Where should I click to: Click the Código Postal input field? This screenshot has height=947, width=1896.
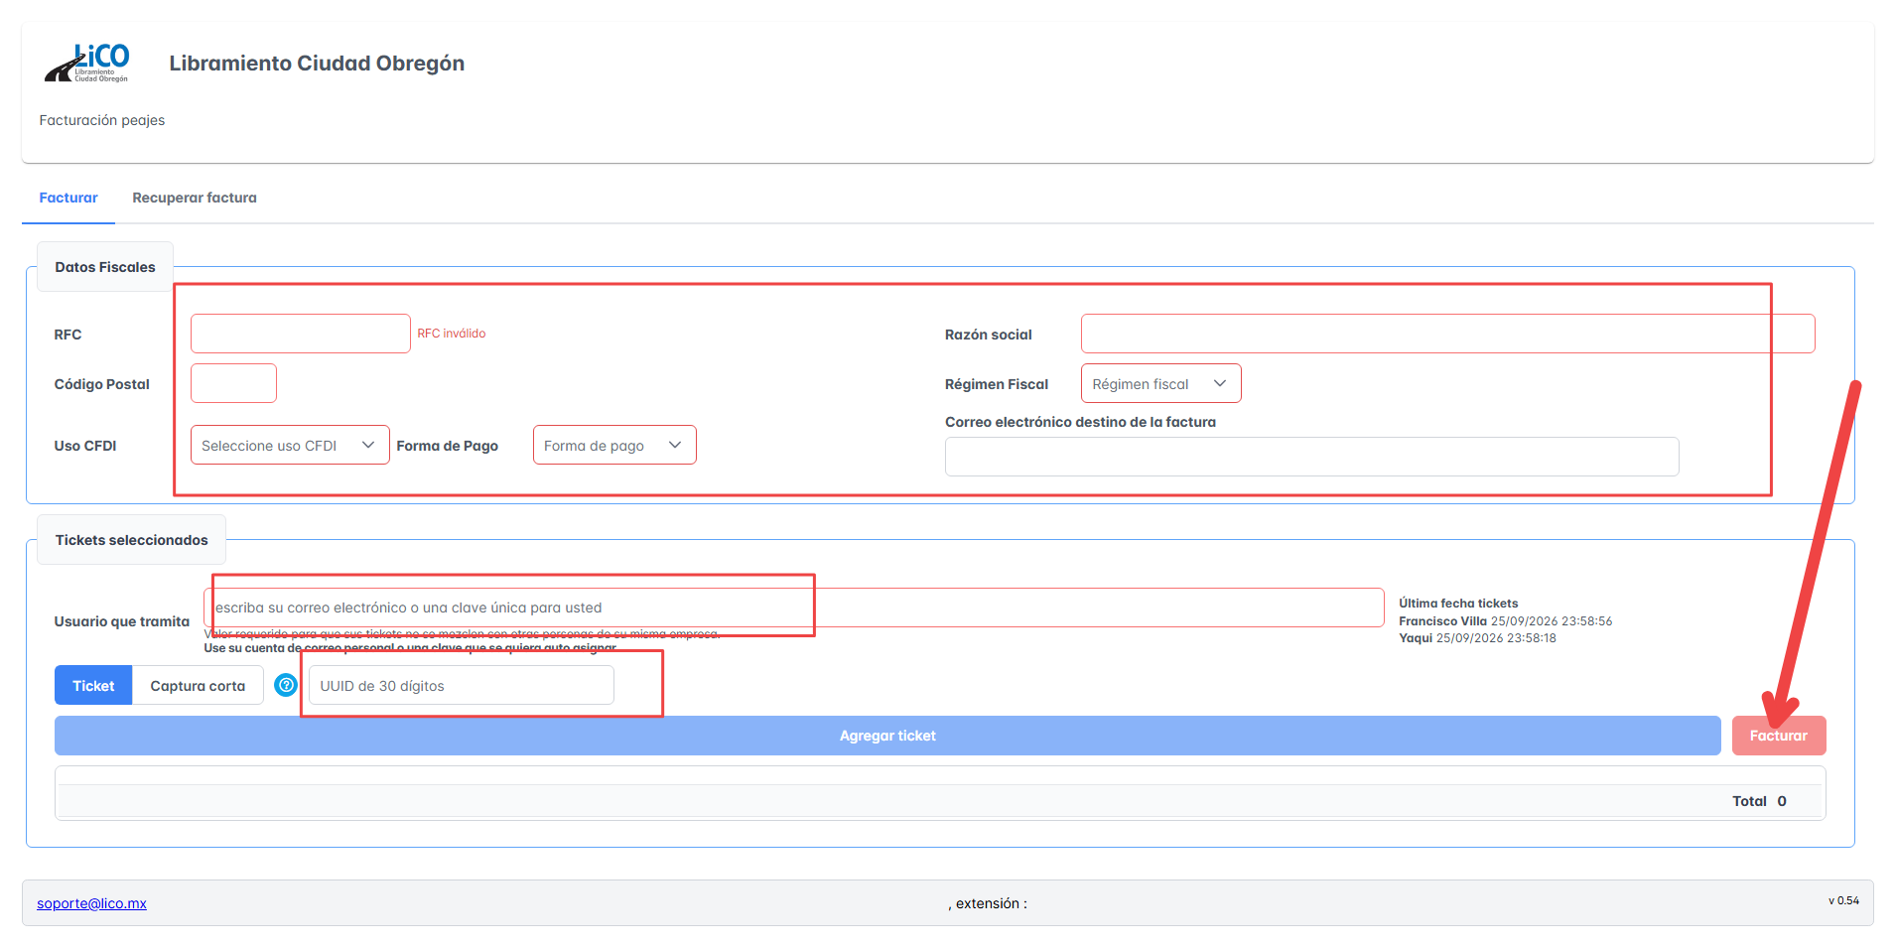233,383
